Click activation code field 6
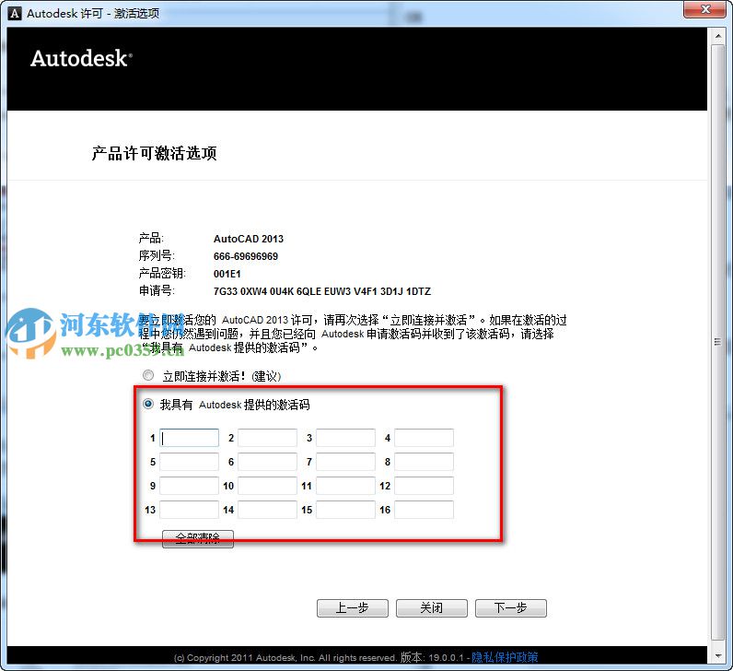This screenshot has height=671, width=733. 267,462
